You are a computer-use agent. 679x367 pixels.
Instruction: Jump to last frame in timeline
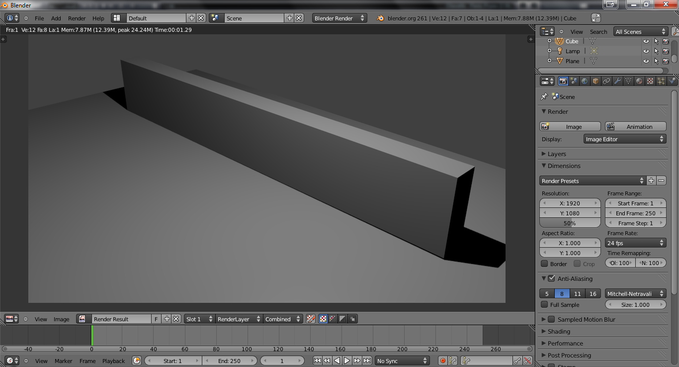coord(367,361)
